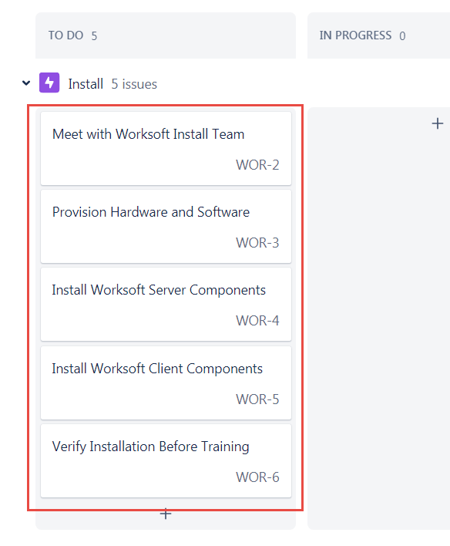This screenshot has width=450, height=546.
Task: Click the IN PROGRESS issue count 0
Action: [x=402, y=36]
